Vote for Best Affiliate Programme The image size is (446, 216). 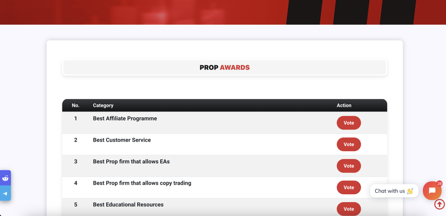(x=348, y=123)
